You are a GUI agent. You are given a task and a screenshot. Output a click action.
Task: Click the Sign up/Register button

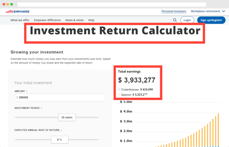point(211,20)
